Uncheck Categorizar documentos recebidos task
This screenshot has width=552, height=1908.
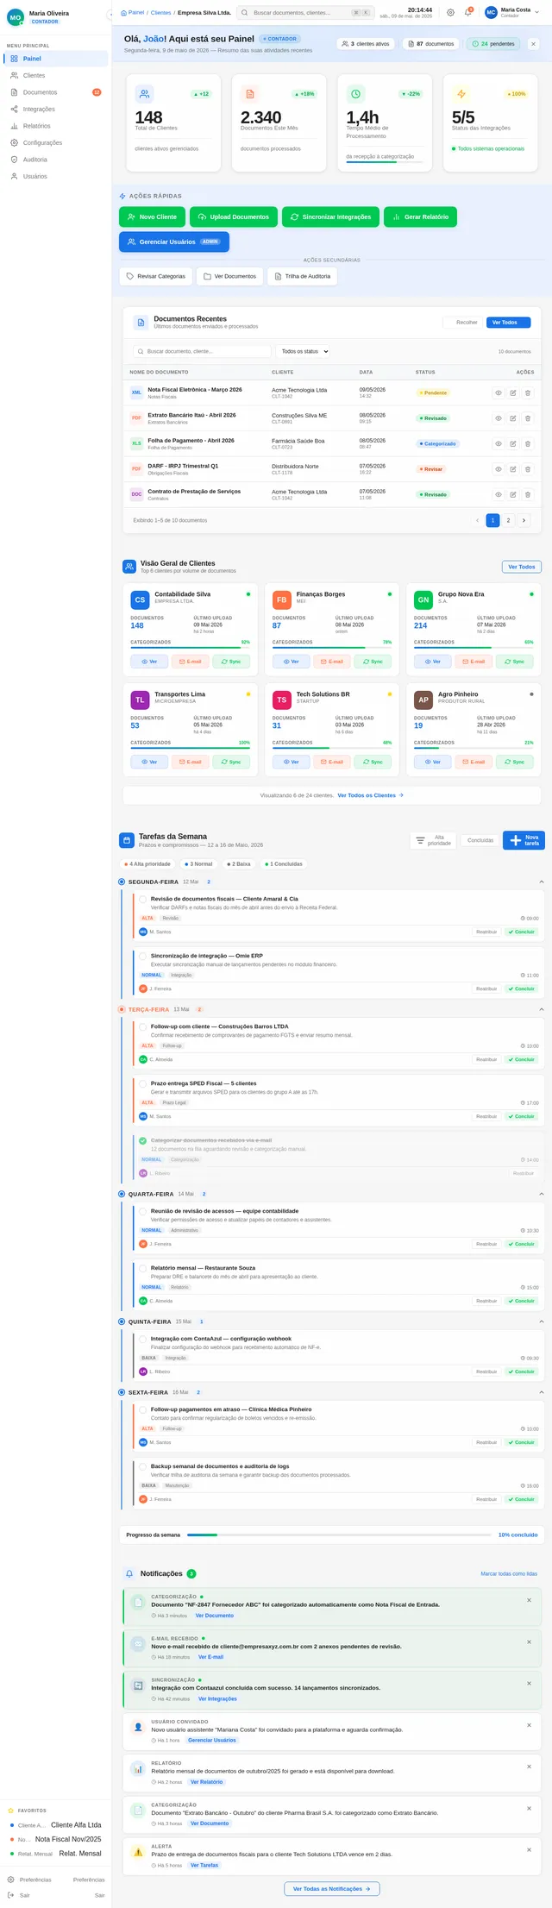[x=143, y=1140]
